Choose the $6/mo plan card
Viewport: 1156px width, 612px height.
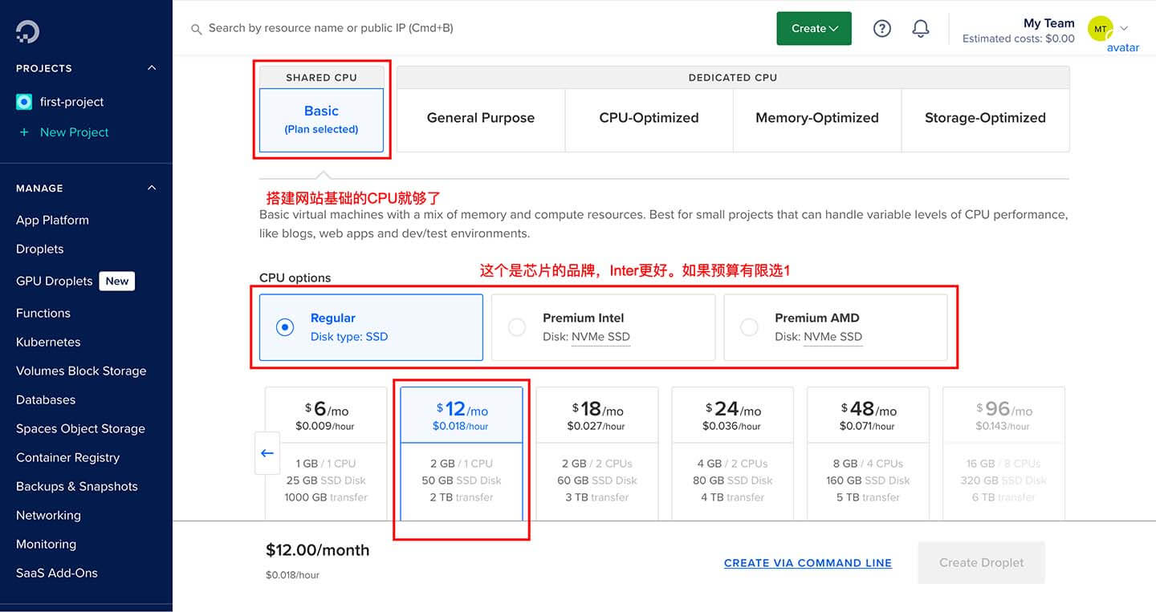[x=326, y=453]
